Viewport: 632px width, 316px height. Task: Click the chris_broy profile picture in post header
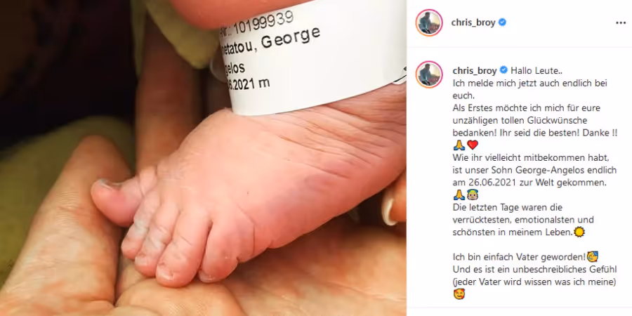point(429,22)
